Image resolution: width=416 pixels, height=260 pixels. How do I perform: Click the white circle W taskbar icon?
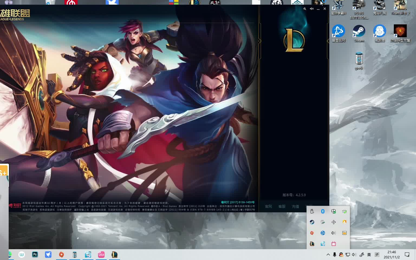pyautogui.click(x=22, y=255)
